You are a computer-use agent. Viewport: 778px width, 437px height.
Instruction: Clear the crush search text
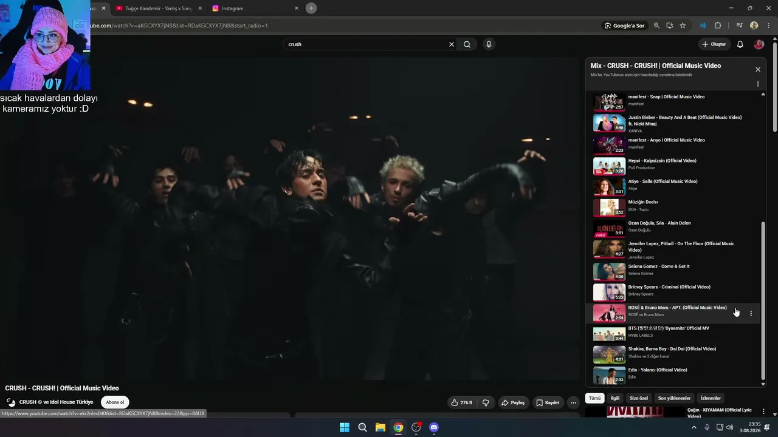452,44
